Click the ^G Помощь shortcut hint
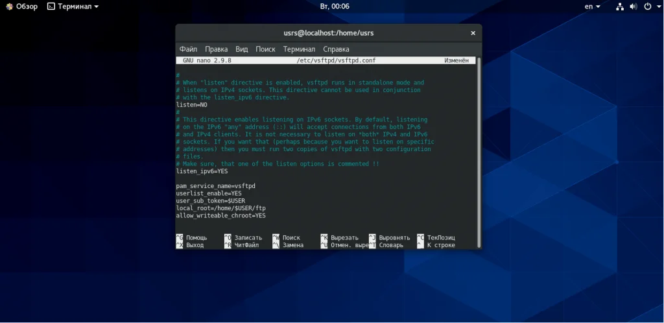Screen dimensions: 664x323 [x=192, y=238]
